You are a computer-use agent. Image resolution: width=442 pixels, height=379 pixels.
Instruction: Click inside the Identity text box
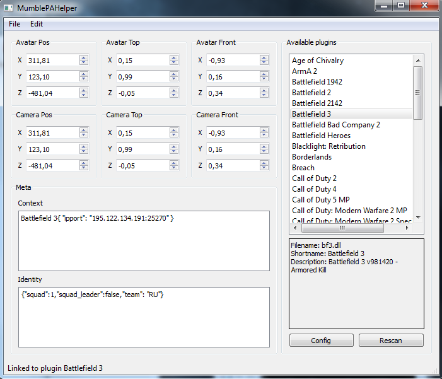(144, 317)
